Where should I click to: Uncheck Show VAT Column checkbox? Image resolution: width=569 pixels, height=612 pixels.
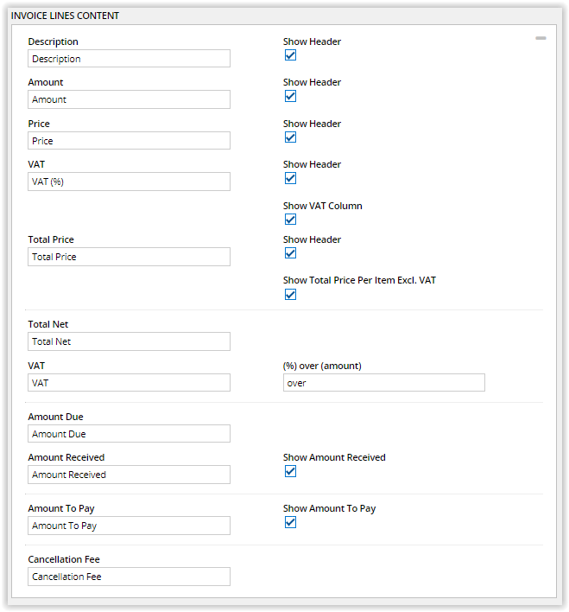[290, 220]
